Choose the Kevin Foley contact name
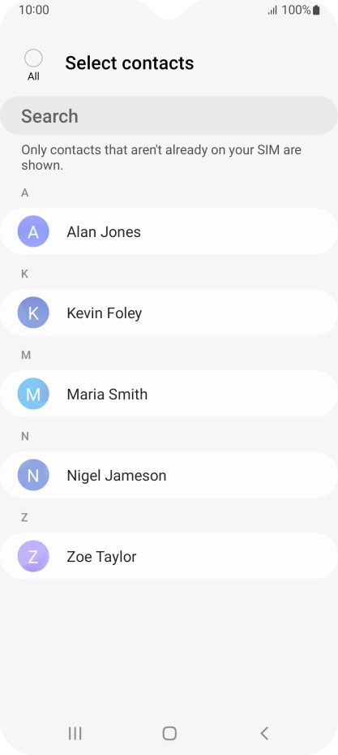 pos(105,313)
